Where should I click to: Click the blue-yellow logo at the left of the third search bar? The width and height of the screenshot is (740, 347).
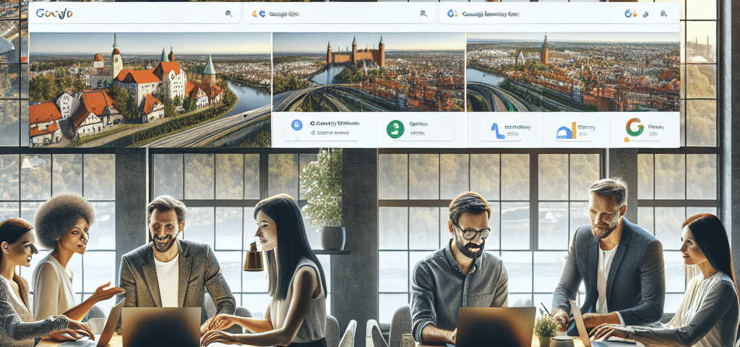point(452,14)
